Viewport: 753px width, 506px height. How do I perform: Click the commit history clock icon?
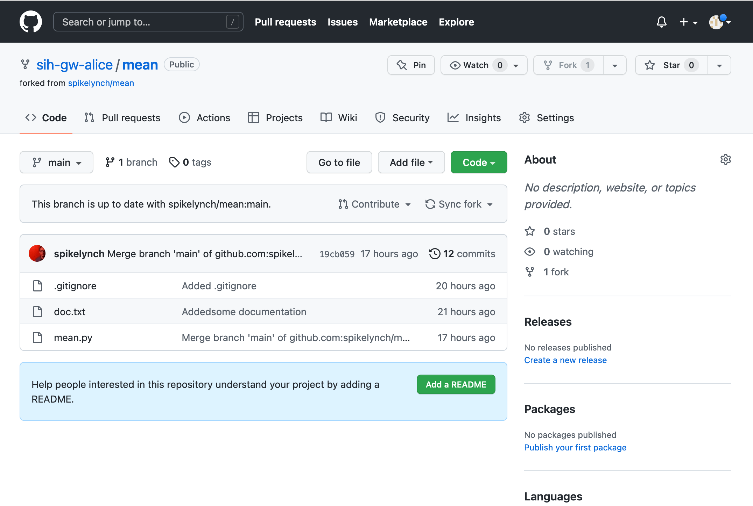435,254
